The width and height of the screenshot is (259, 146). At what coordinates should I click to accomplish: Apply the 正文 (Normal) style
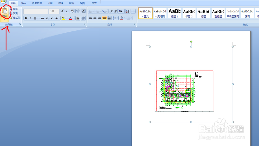[145, 13]
